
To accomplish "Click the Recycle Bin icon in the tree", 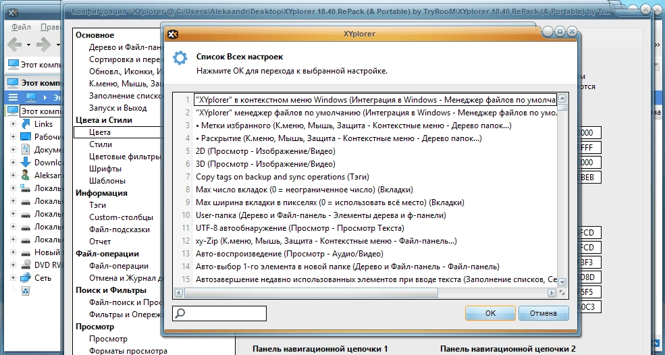I will [26, 291].
